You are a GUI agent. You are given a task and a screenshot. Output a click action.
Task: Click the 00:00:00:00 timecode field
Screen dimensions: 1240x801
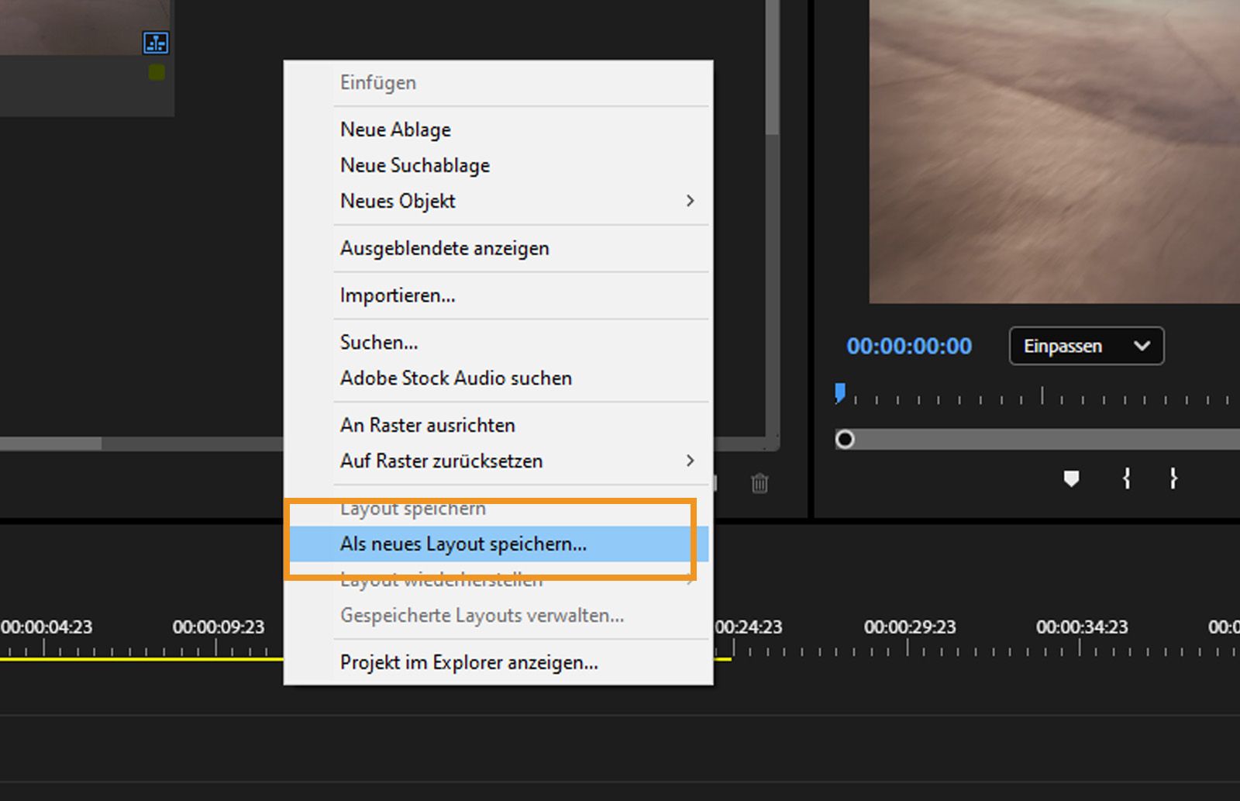(x=908, y=346)
